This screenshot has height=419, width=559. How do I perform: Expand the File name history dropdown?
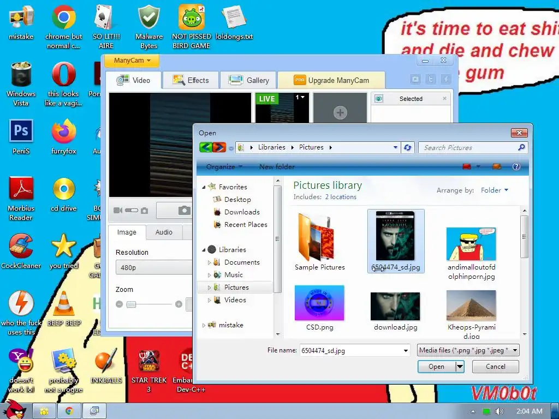coord(406,351)
